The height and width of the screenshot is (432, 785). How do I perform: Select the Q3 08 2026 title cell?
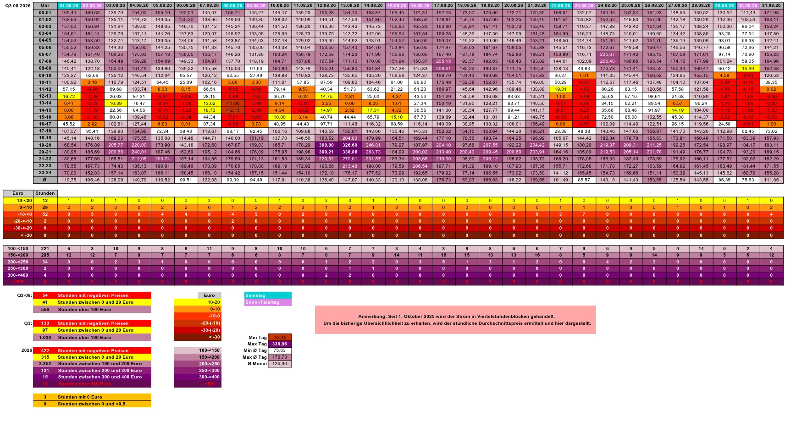click(x=18, y=6)
